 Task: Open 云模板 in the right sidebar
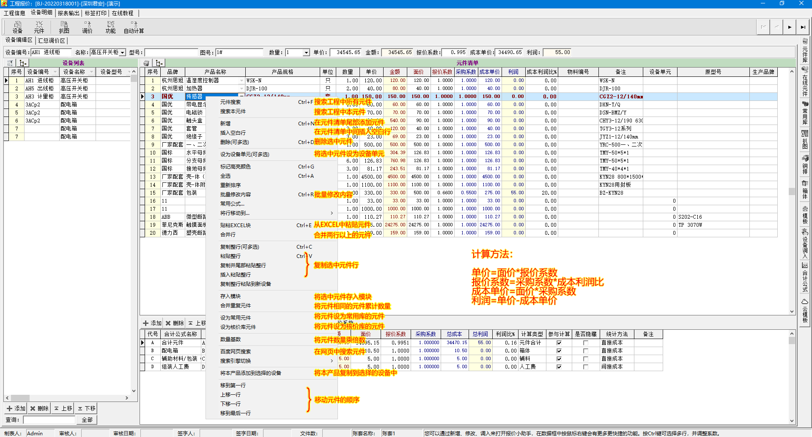805,311
